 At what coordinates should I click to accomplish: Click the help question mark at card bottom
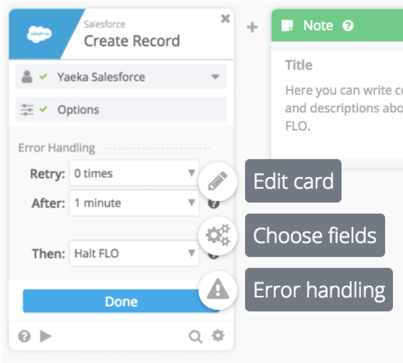24,336
